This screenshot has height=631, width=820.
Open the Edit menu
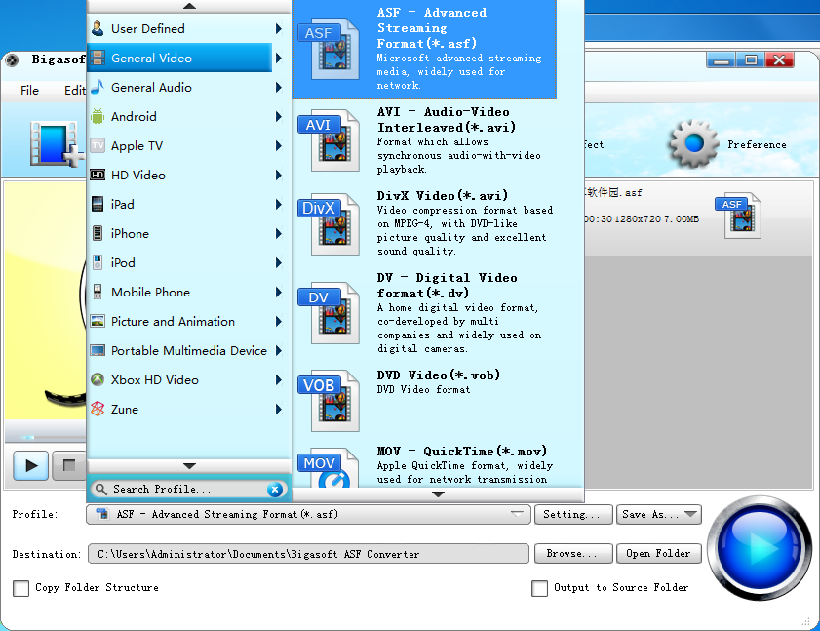(74, 90)
